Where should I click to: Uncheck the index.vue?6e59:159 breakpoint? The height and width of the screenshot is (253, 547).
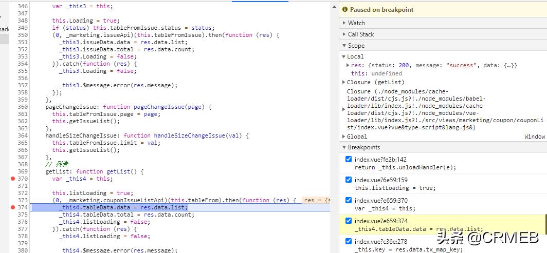[x=349, y=180]
